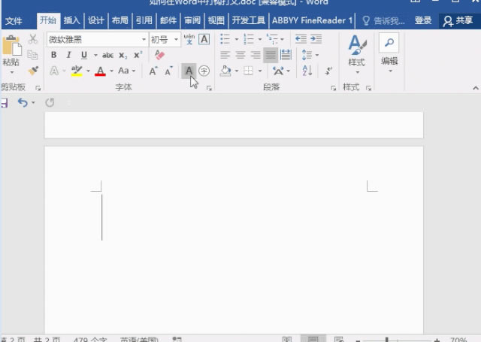This screenshot has width=481, height=342.
Task: Apply bullet list
Action: (x=225, y=39)
